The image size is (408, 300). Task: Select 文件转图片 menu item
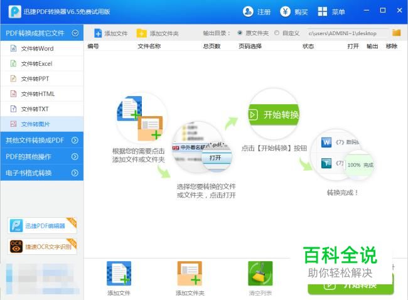[42, 124]
